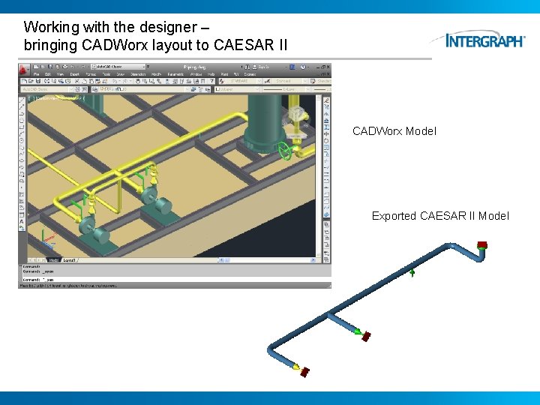The width and height of the screenshot is (540, 405).
Task: Click the Rotate tool in Modify toolbar
Action: [x=326, y=140]
